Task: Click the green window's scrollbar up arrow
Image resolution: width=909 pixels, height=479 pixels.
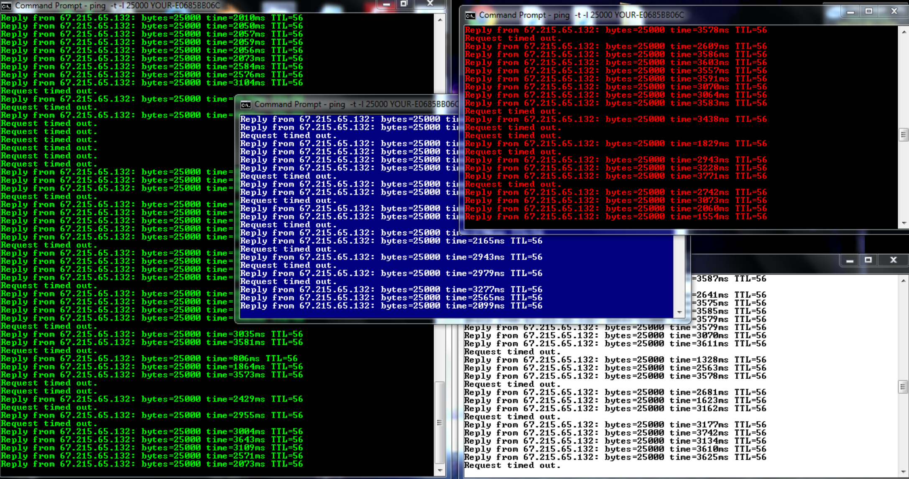Action: [440, 20]
